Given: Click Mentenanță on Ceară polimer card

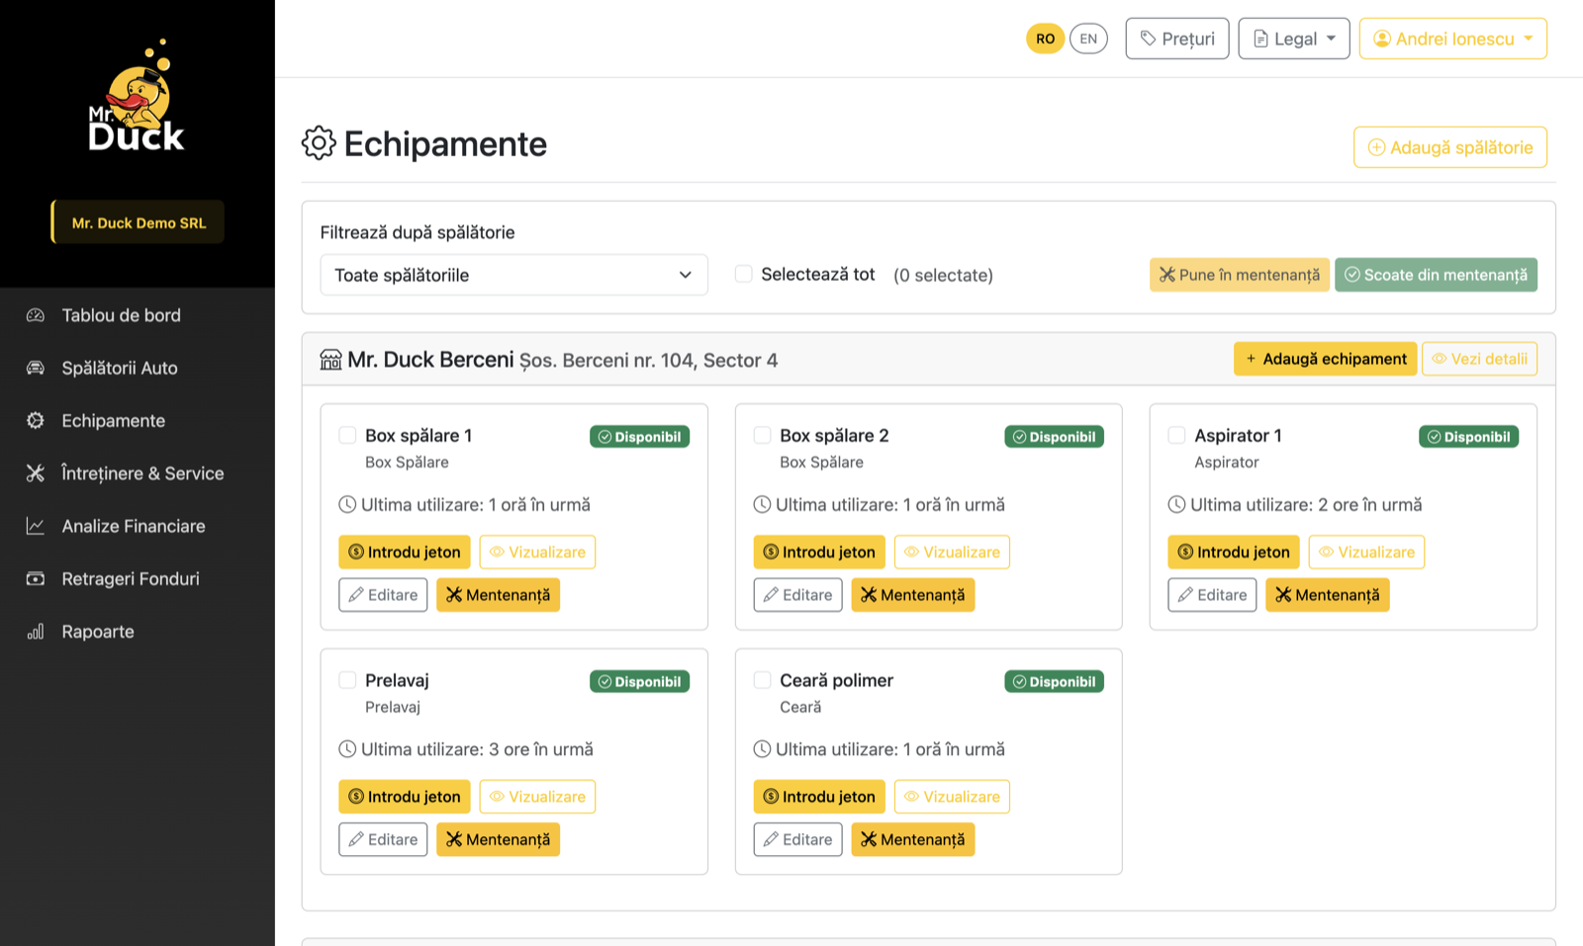Looking at the screenshot, I should 913,839.
